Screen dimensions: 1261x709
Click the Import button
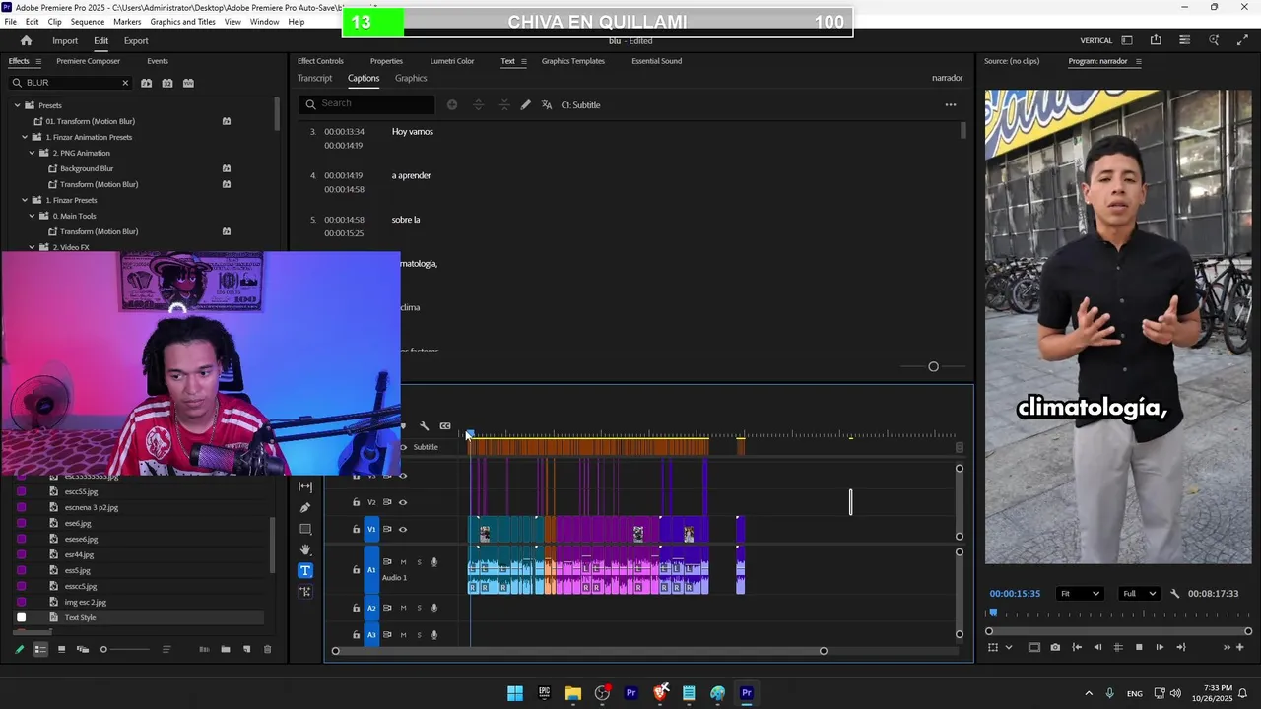click(65, 40)
